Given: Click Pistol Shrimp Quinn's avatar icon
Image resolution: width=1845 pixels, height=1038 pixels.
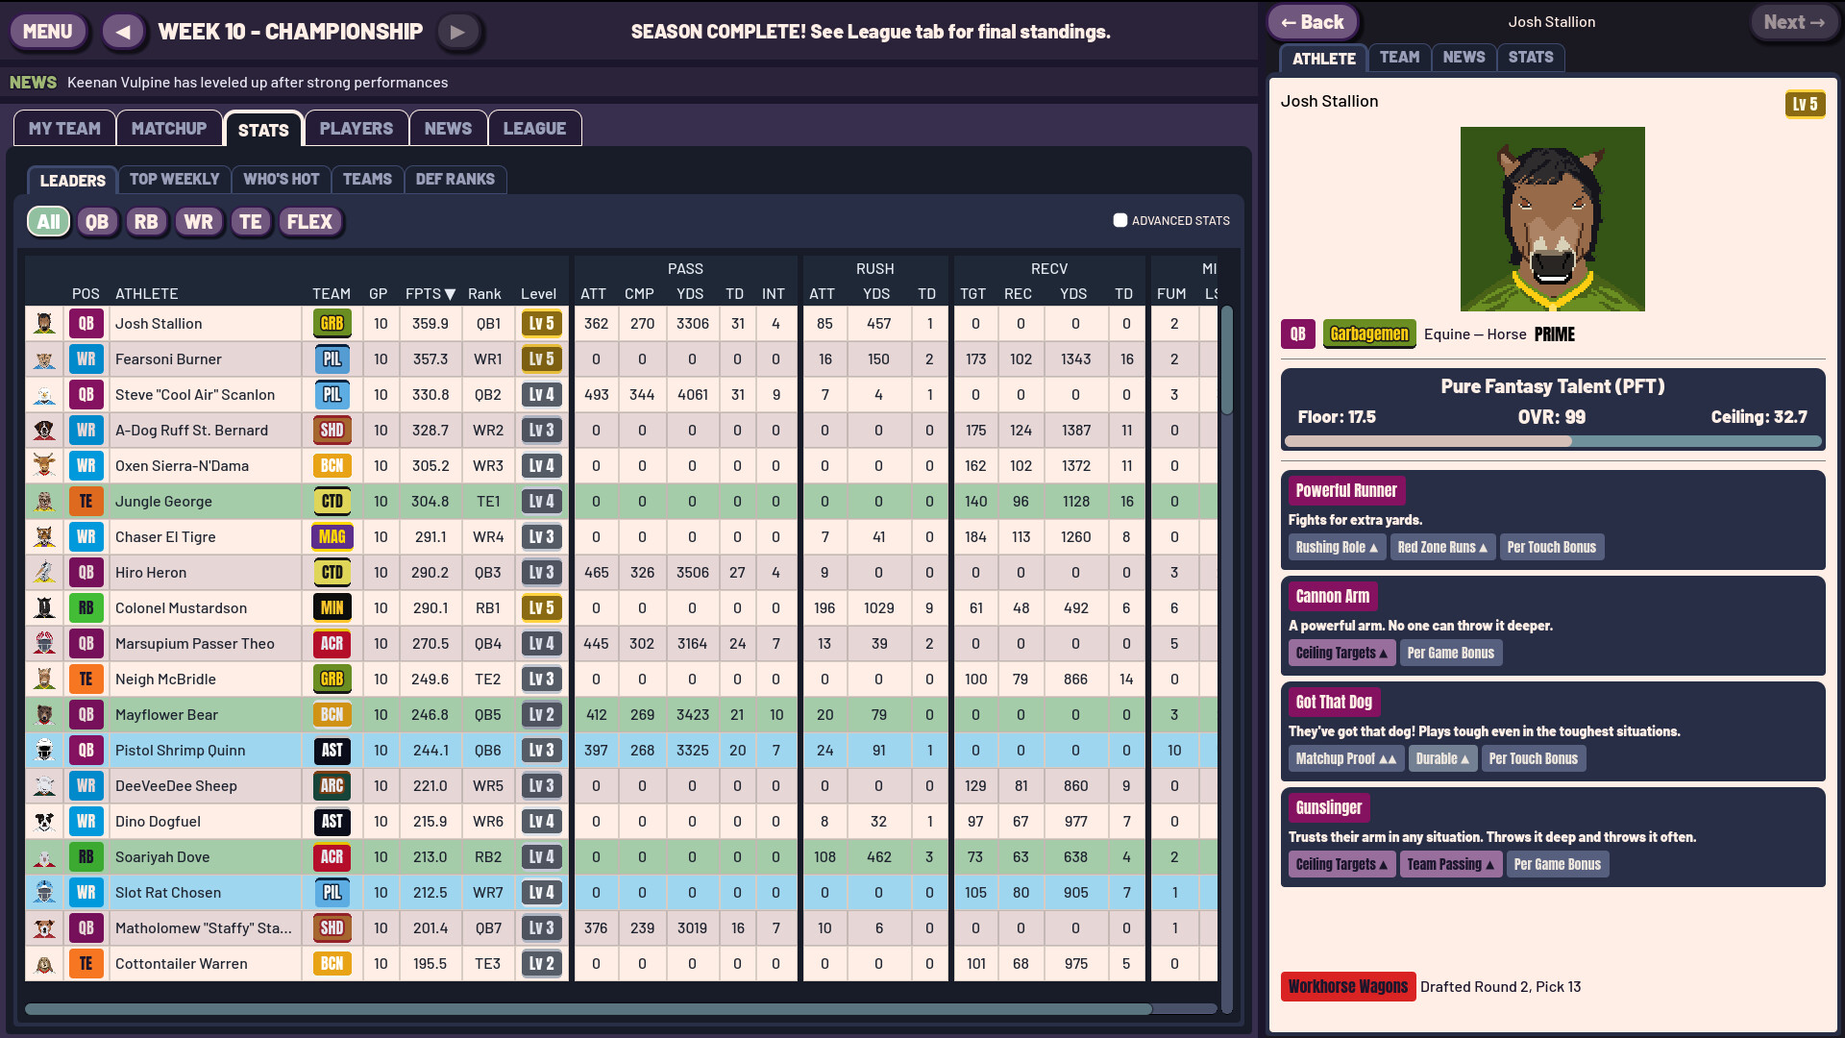Looking at the screenshot, I should coord(44,751).
